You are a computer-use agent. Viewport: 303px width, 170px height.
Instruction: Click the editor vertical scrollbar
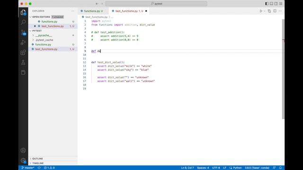click(283, 69)
